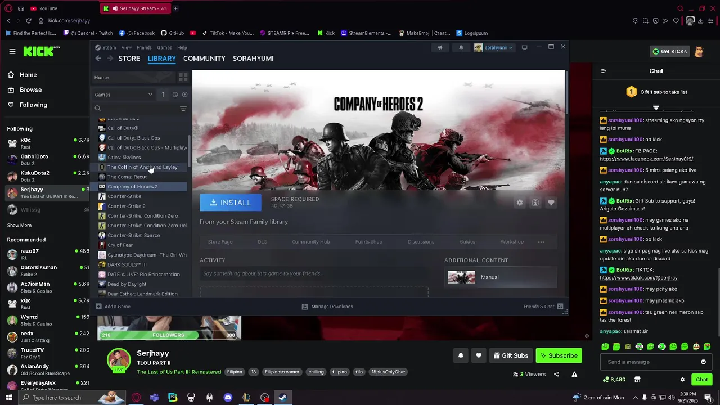720x405 pixels.
Task: Send message with green Chat button
Action: point(701,380)
